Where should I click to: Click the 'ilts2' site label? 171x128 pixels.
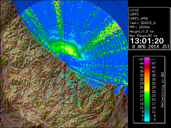(134, 10)
